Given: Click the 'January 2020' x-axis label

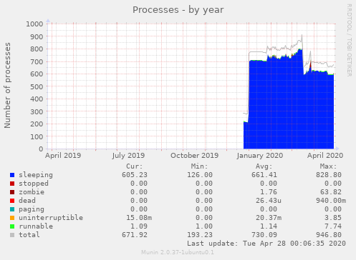Looking at the screenshot, I should [x=260, y=156].
